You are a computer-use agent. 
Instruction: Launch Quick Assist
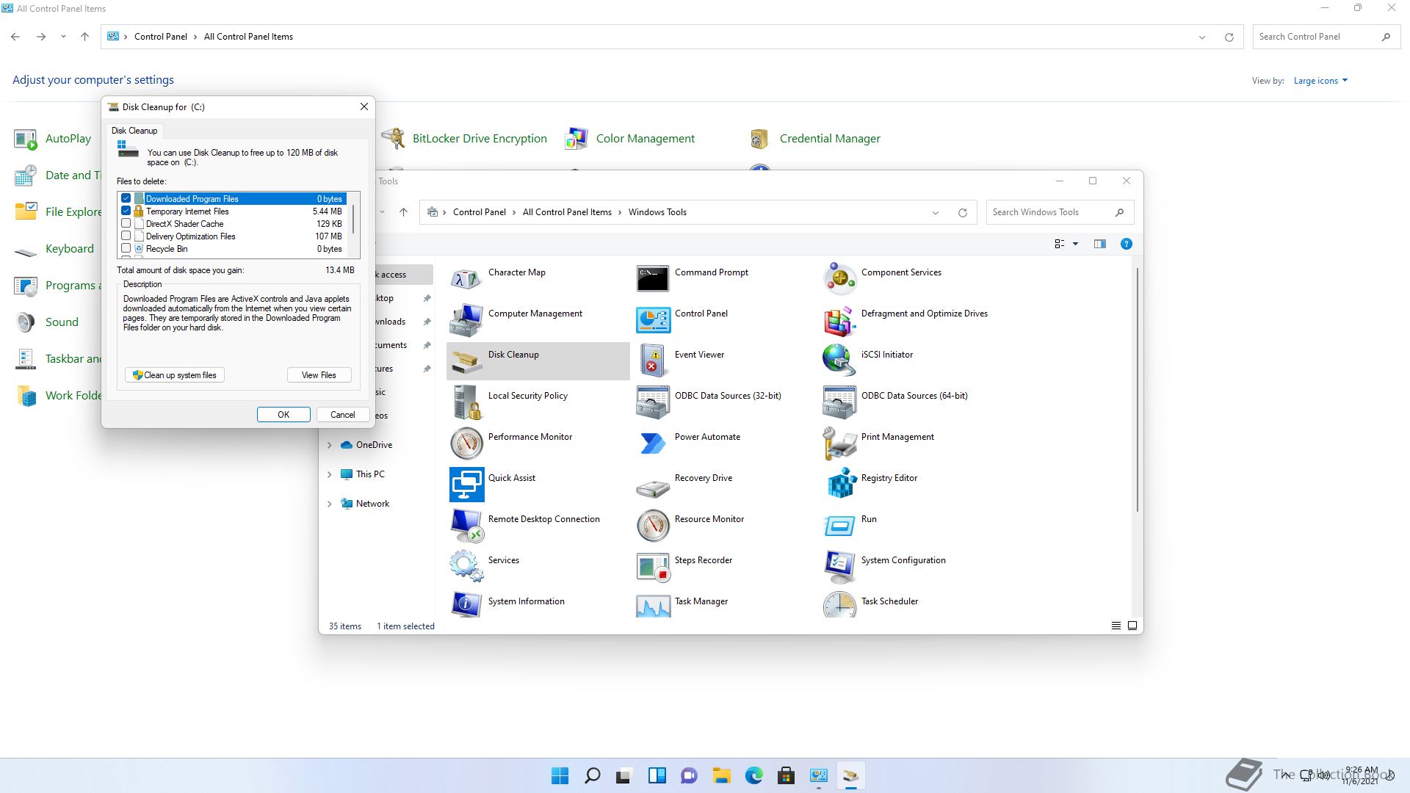(466, 485)
